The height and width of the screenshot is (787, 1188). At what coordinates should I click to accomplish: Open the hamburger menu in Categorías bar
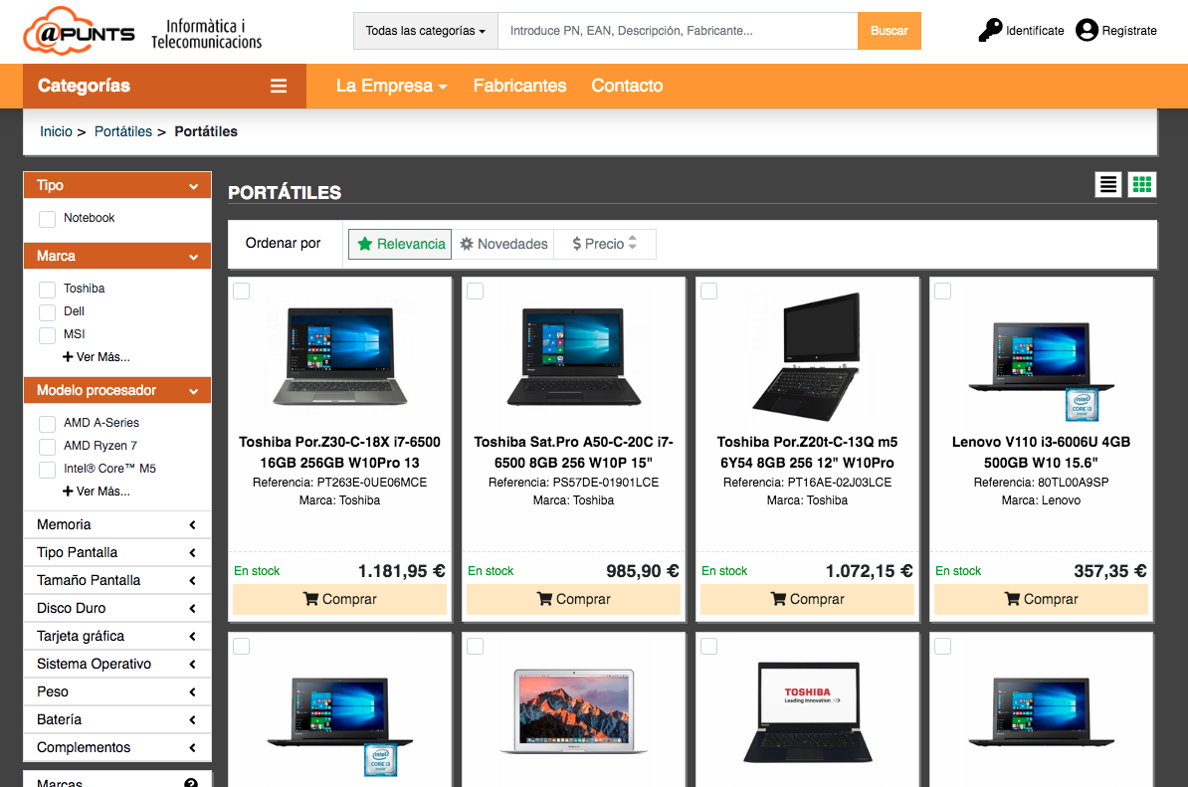click(x=278, y=86)
